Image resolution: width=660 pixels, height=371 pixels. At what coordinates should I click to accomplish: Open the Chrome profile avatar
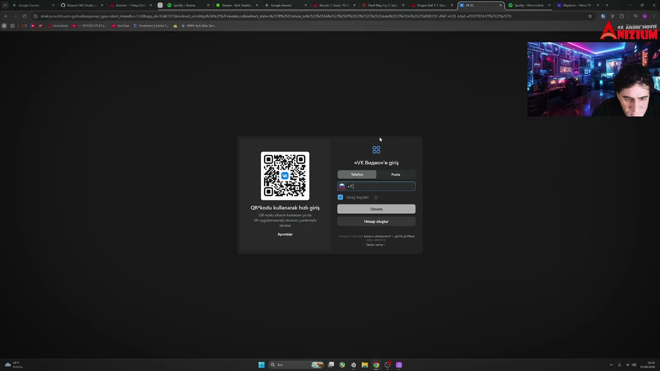(x=645, y=16)
